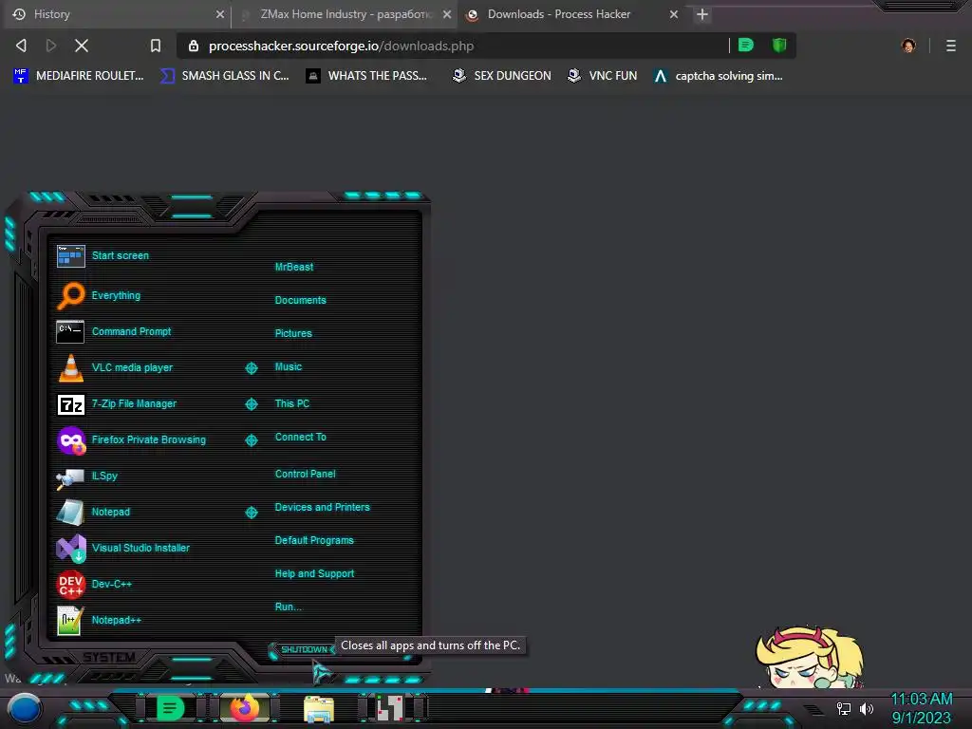Expand 7-Zip File Manager jump list
This screenshot has height=729, width=972.
coord(251,404)
